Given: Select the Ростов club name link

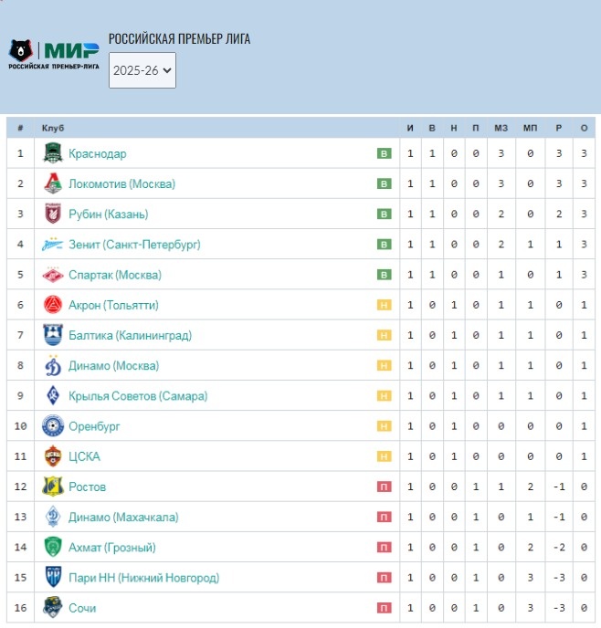Looking at the screenshot, I should pyautogui.click(x=87, y=487).
